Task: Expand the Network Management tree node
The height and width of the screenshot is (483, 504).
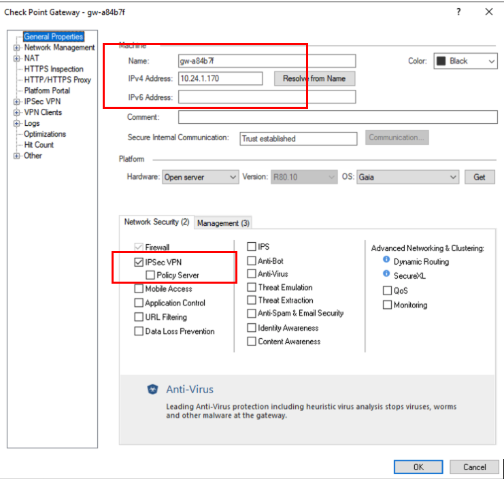Action: click(x=16, y=48)
